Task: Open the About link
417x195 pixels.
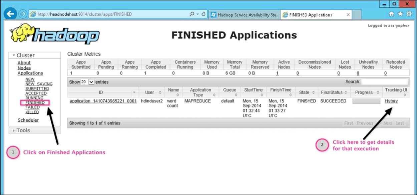Action: point(24,63)
